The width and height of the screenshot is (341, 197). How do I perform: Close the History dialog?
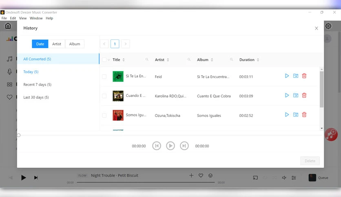pyautogui.click(x=317, y=28)
